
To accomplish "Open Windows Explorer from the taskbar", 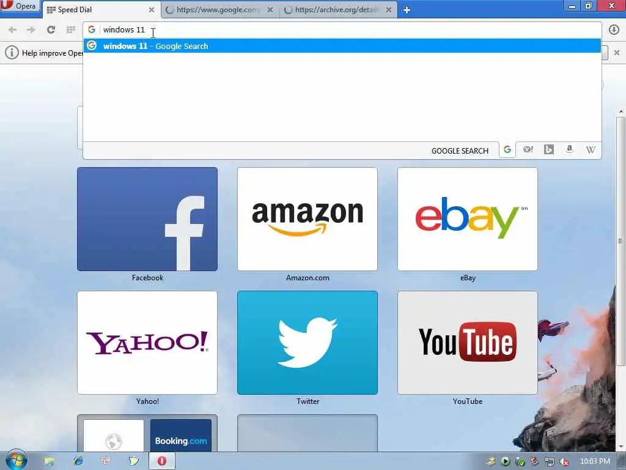I will (49, 461).
